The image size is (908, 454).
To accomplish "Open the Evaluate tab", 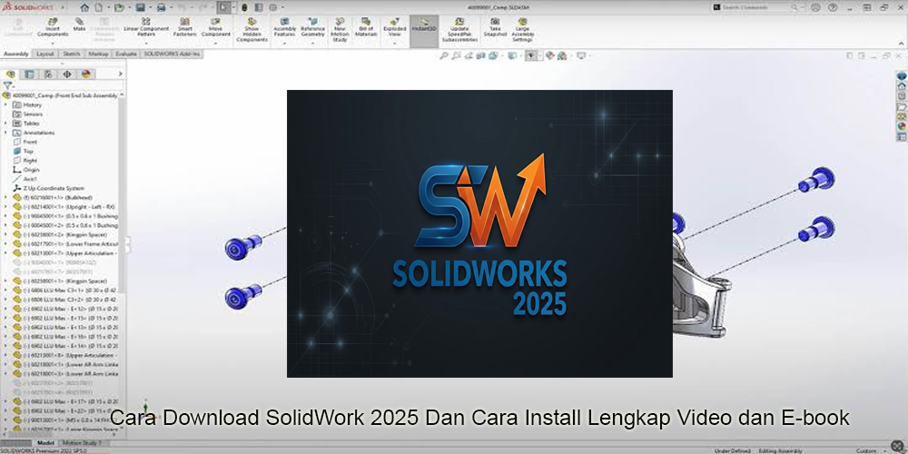I will (125, 54).
